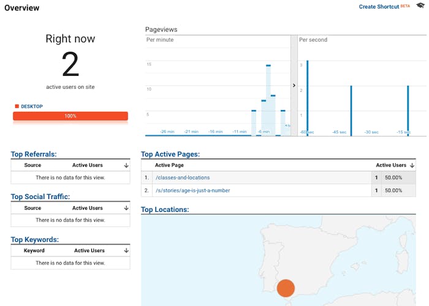Click the Source header in Top Referrals

[x=32, y=165]
